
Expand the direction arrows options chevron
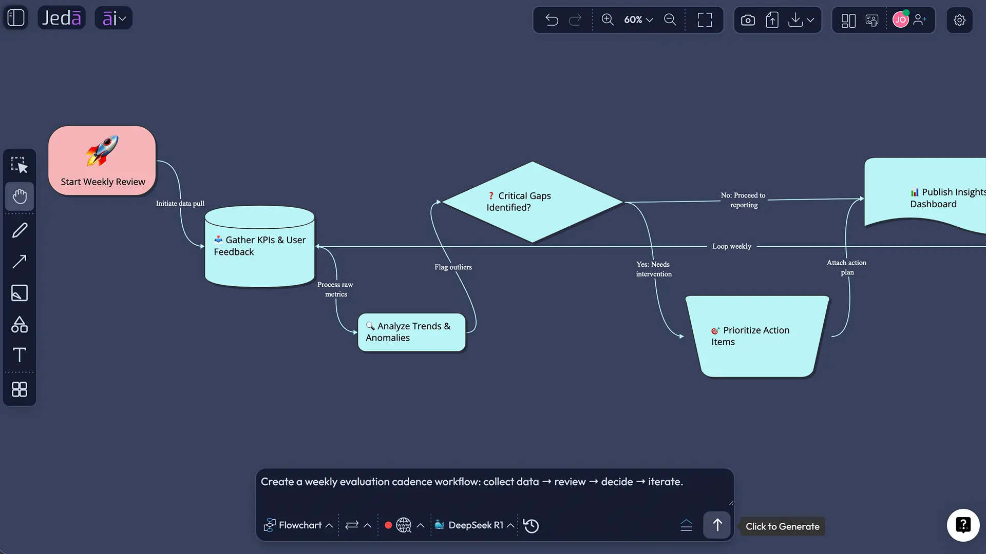click(x=368, y=525)
